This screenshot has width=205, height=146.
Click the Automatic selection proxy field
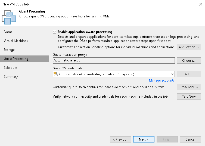(x=114, y=61)
